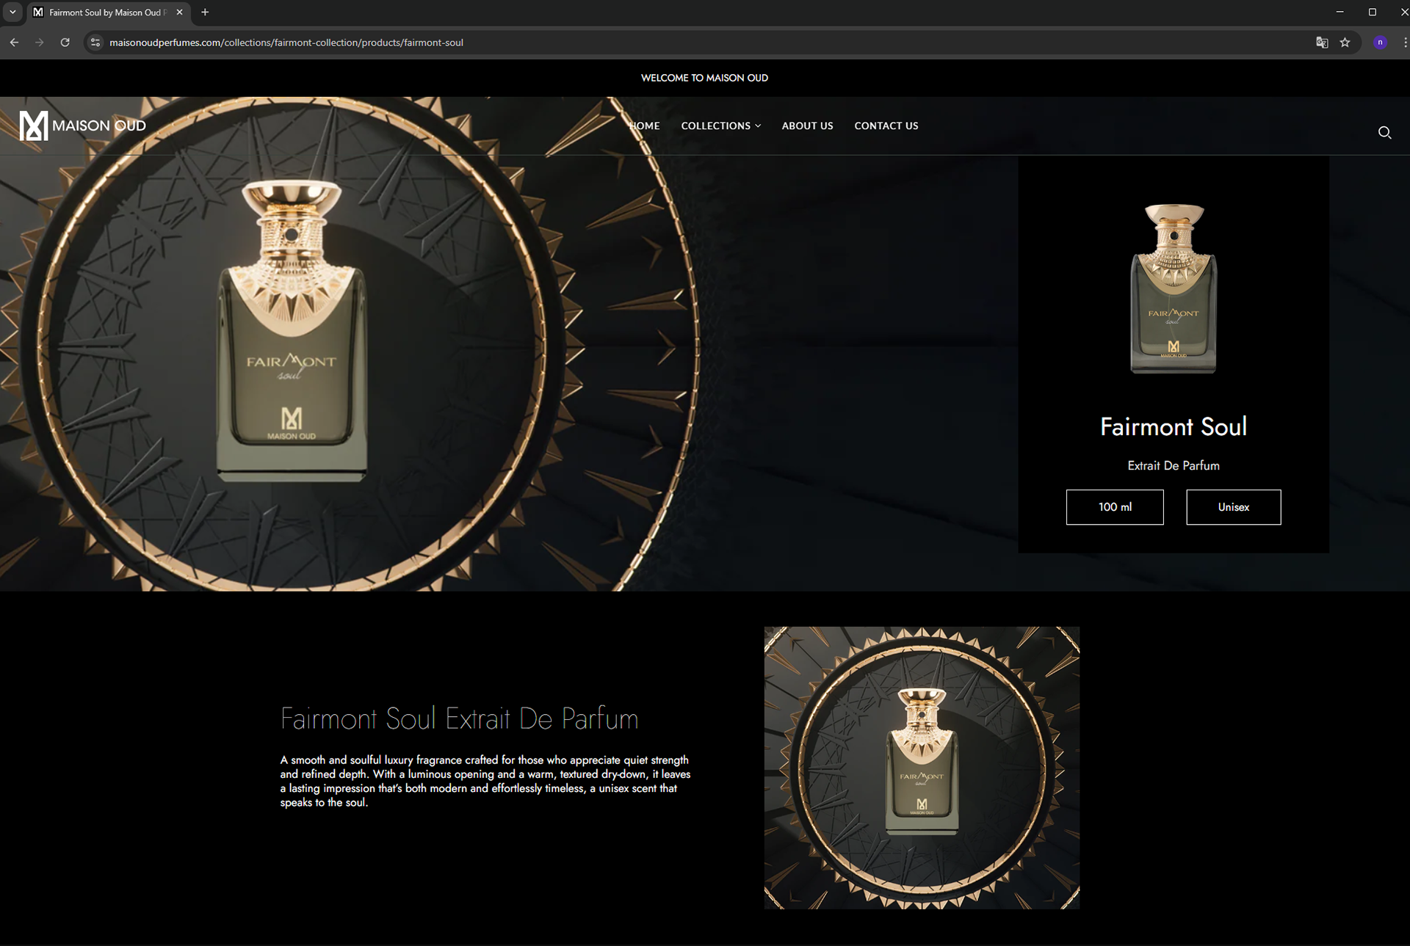Click the search magnifier icon
The image size is (1410, 946).
1384,132
